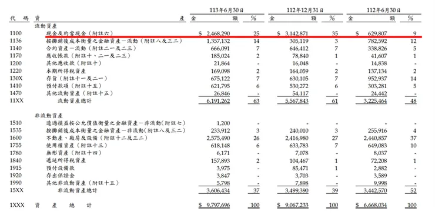
Task: Click the 不動產、廠房及設備 row label
Action: pyautogui.click(x=96, y=138)
